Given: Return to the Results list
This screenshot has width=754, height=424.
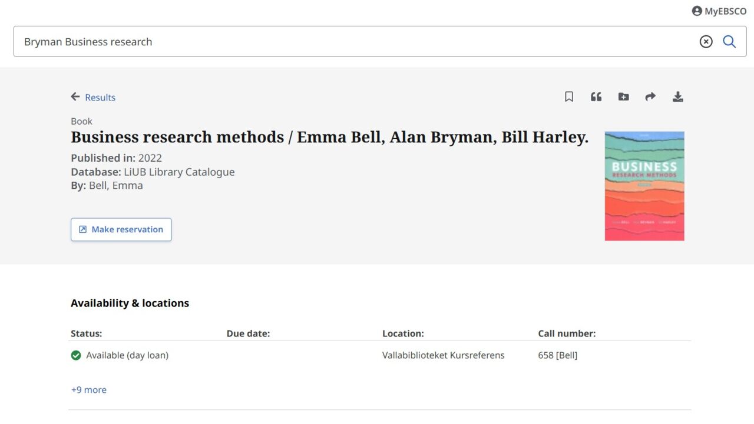Looking at the screenshot, I should pyautogui.click(x=100, y=96).
